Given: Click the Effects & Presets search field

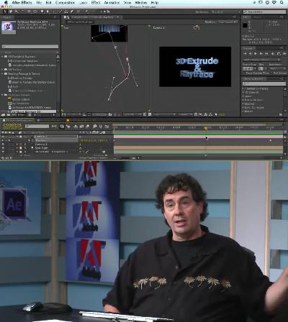Looking at the screenshot, I should click(x=264, y=83).
